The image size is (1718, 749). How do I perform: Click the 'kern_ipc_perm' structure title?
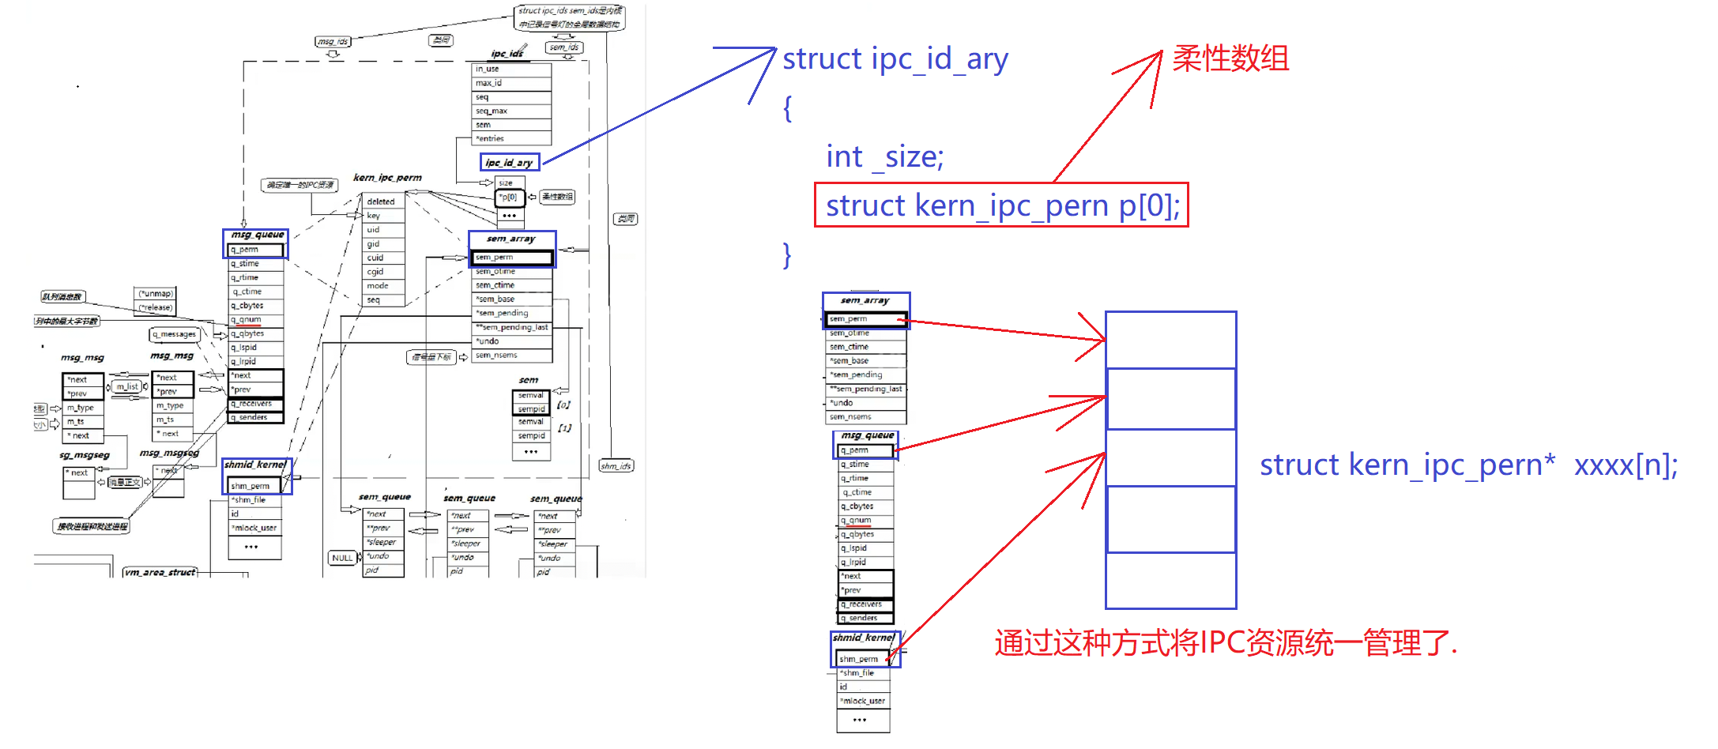pos(387,178)
